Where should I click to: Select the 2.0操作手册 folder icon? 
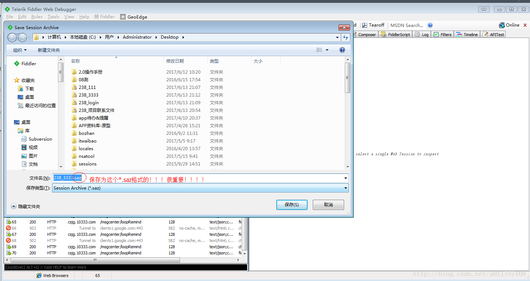74,72
